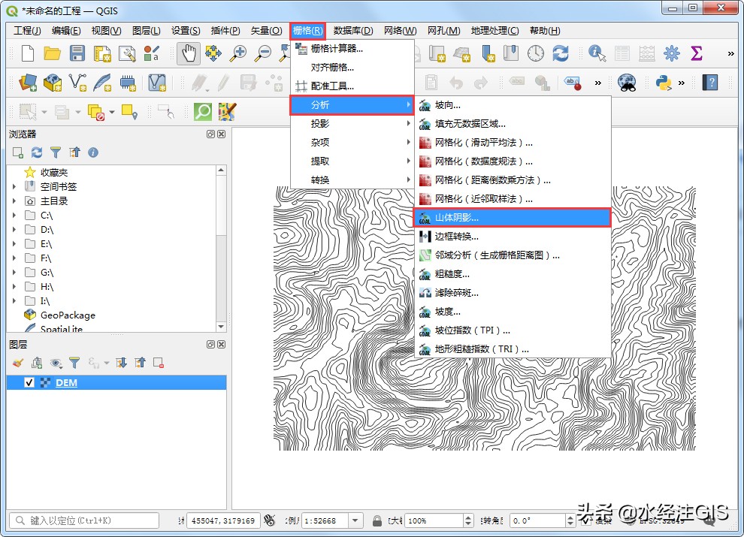
Task: Click the Help question mark icon
Action: pos(710,83)
